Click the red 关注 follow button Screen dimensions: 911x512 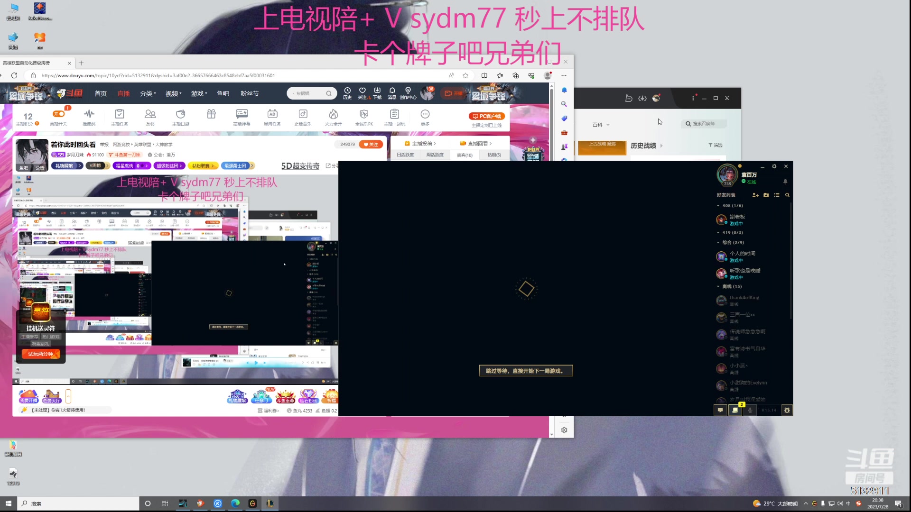(x=372, y=144)
